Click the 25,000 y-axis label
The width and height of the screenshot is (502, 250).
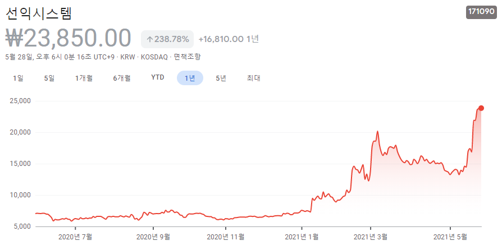tap(20, 101)
